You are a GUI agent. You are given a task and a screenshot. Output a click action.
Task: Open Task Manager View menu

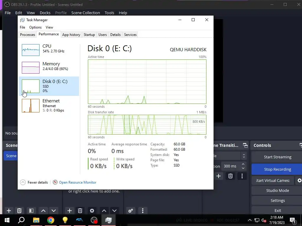pos(49,27)
